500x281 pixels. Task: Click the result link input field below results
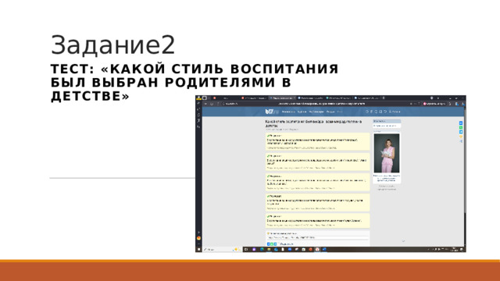[x=318, y=237]
